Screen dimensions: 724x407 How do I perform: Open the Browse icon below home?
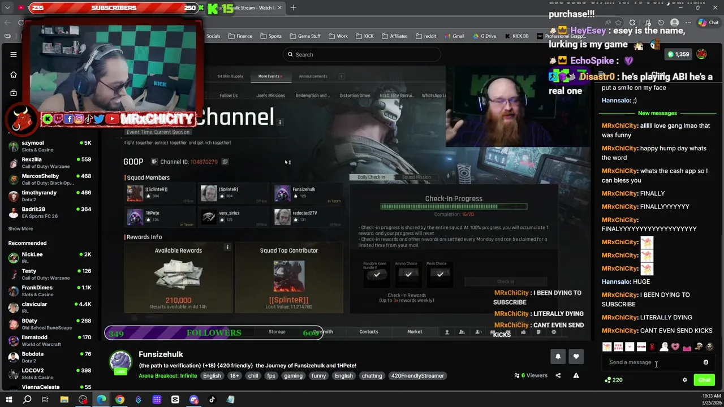14,93
